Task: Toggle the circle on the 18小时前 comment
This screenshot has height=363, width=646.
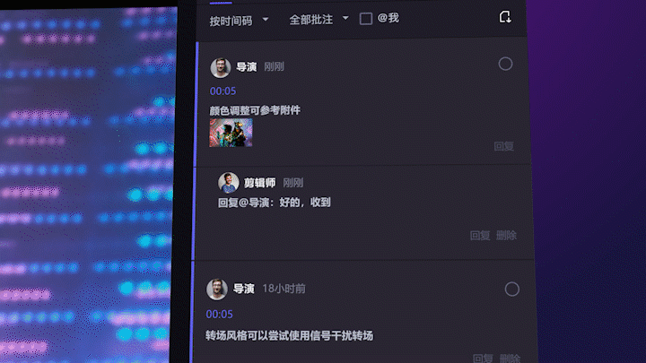Action: pos(511,290)
